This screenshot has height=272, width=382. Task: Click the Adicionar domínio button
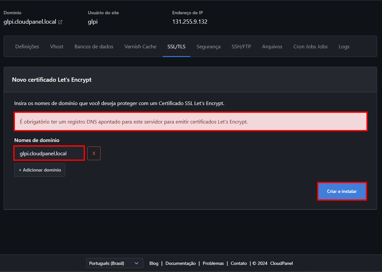[40, 170]
